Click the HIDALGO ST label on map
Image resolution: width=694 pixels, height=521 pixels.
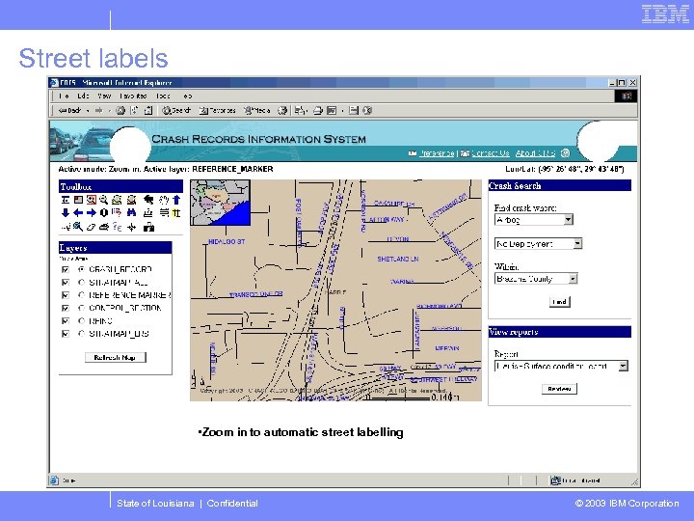(227, 242)
